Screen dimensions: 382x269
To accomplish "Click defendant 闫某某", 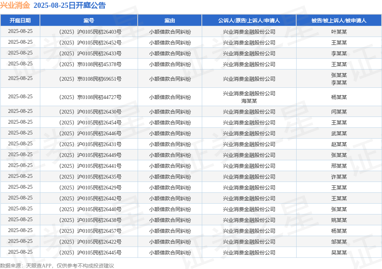I will point(339,112).
